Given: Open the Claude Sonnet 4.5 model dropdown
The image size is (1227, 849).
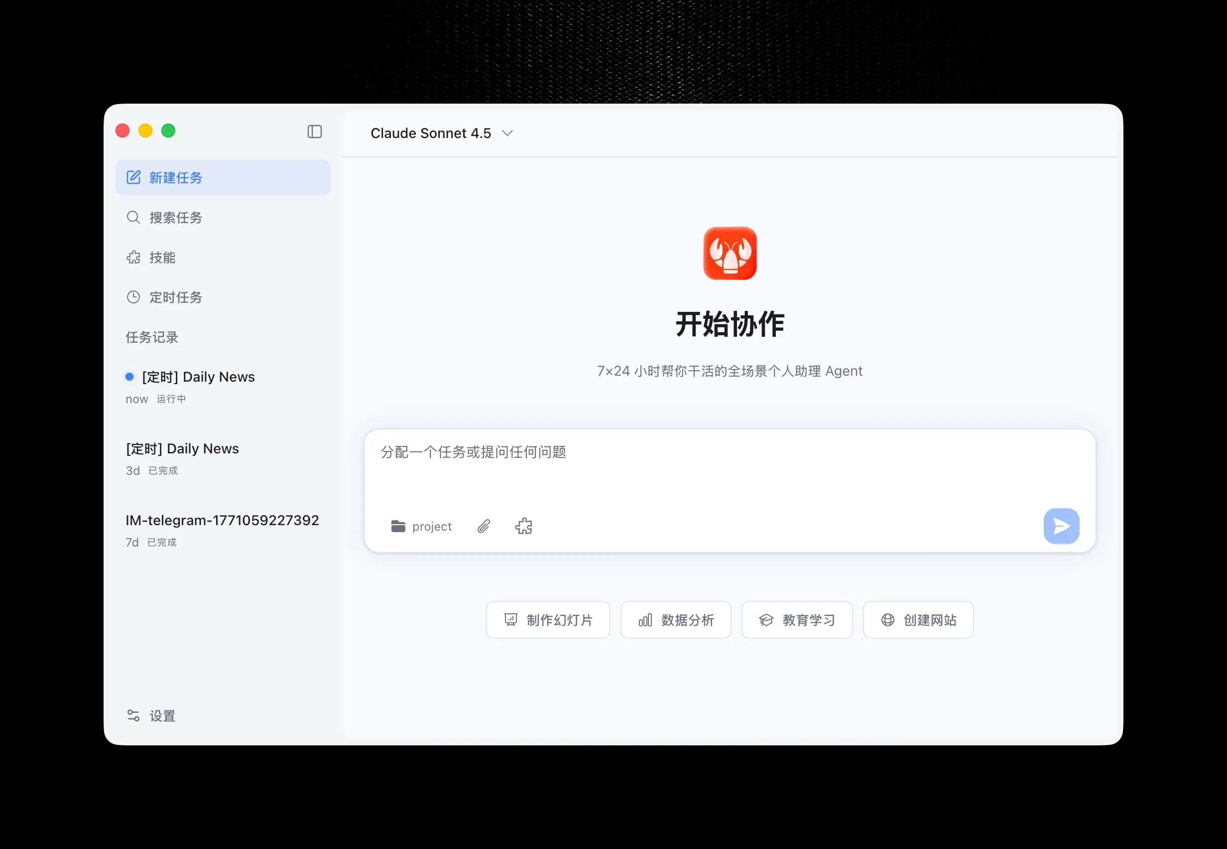Looking at the screenshot, I should (441, 133).
